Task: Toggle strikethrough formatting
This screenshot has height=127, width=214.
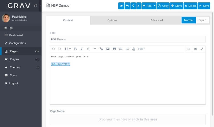Action: click(x=88, y=49)
